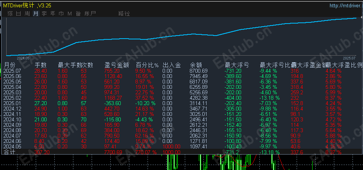The width and height of the screenshot is (363, 170).
Task: Click balance 8700.69 in 2025.07 row
Action: (x=199, y=71)
